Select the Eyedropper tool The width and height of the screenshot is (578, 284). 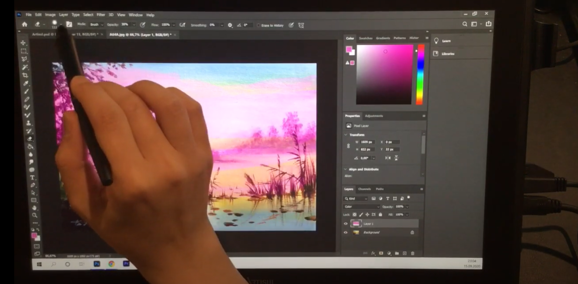click(x=26, y=83)
